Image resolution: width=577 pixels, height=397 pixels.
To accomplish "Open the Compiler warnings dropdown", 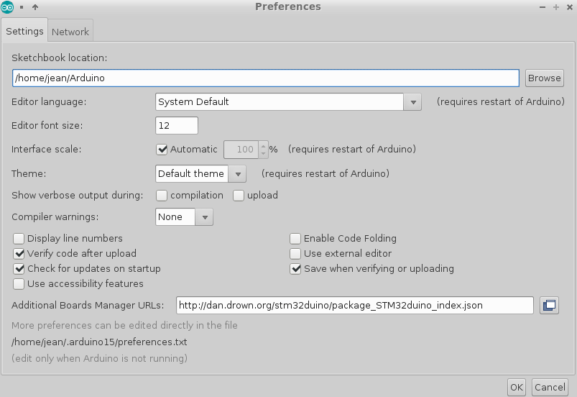I will (x=184, y=217).
